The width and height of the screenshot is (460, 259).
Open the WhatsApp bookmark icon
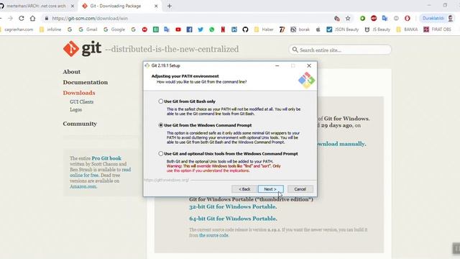(x=212, y=29)
